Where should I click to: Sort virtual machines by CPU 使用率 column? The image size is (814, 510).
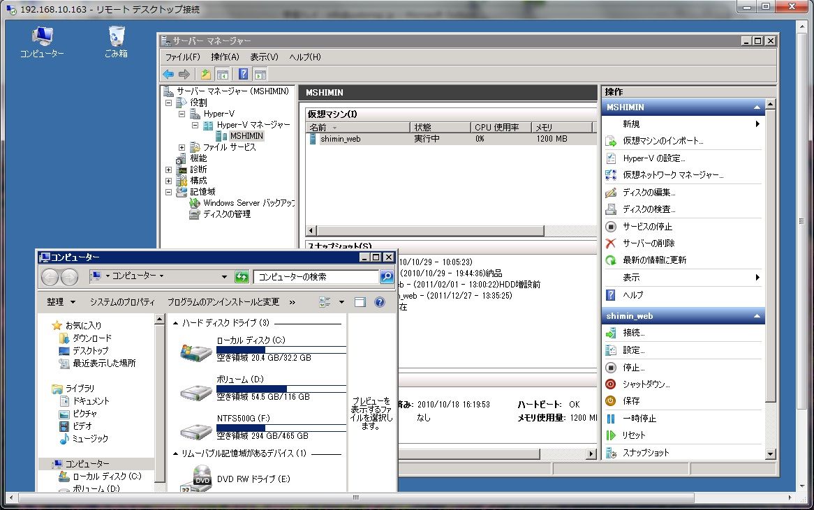501,128
